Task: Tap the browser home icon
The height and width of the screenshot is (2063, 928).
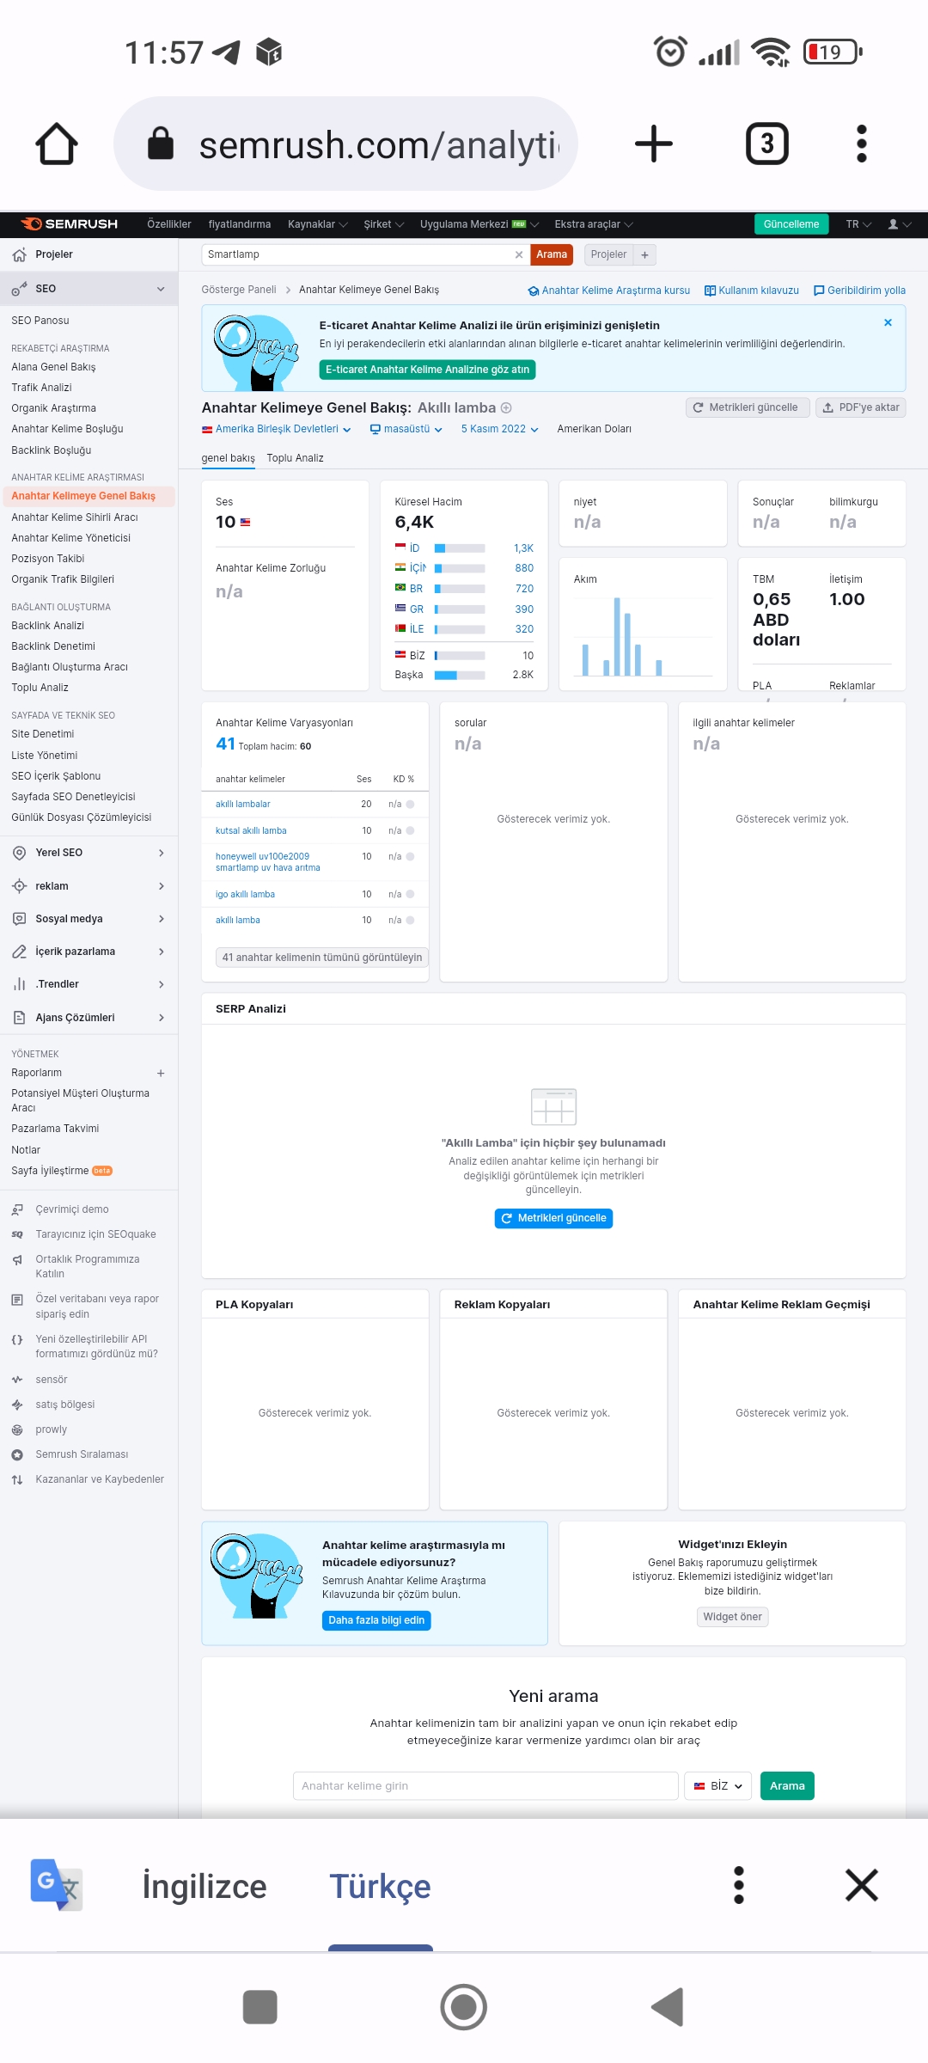Action: [x=57, y=144]
